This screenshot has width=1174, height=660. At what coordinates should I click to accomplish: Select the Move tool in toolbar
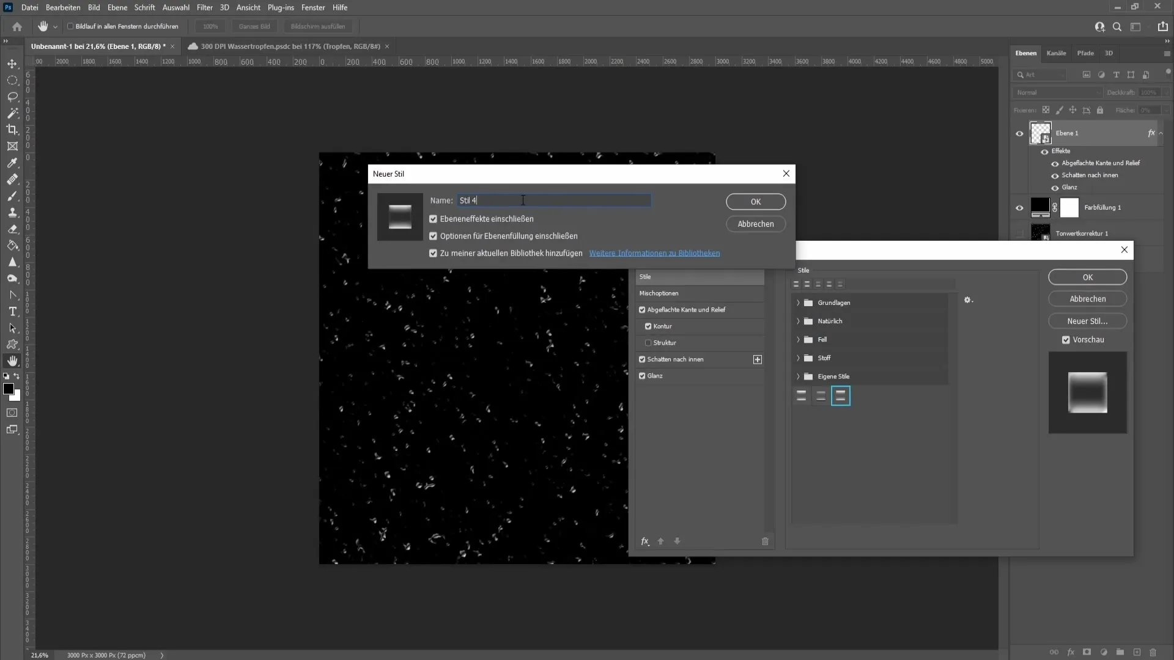(x=12, y=64)
